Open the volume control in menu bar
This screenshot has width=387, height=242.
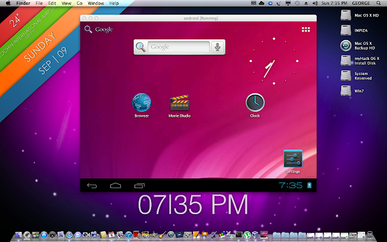click(x=315, y=3)
